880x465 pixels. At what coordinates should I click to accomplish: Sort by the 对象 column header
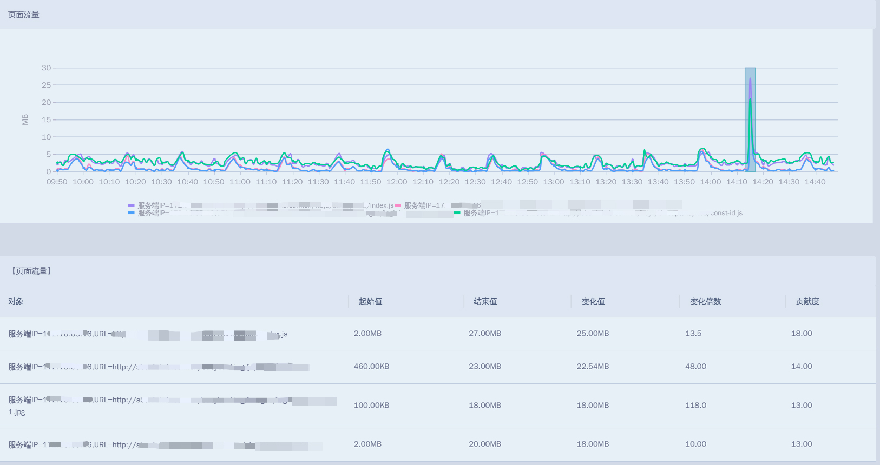[16, 302]
